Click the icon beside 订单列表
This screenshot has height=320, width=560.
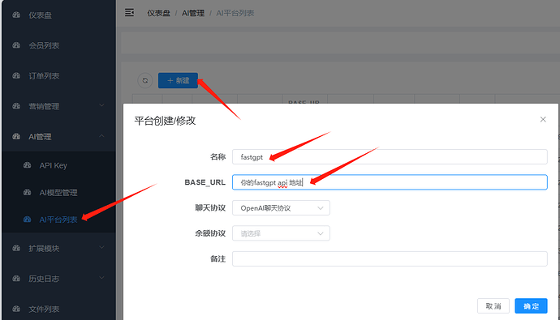tap(16, 75)
